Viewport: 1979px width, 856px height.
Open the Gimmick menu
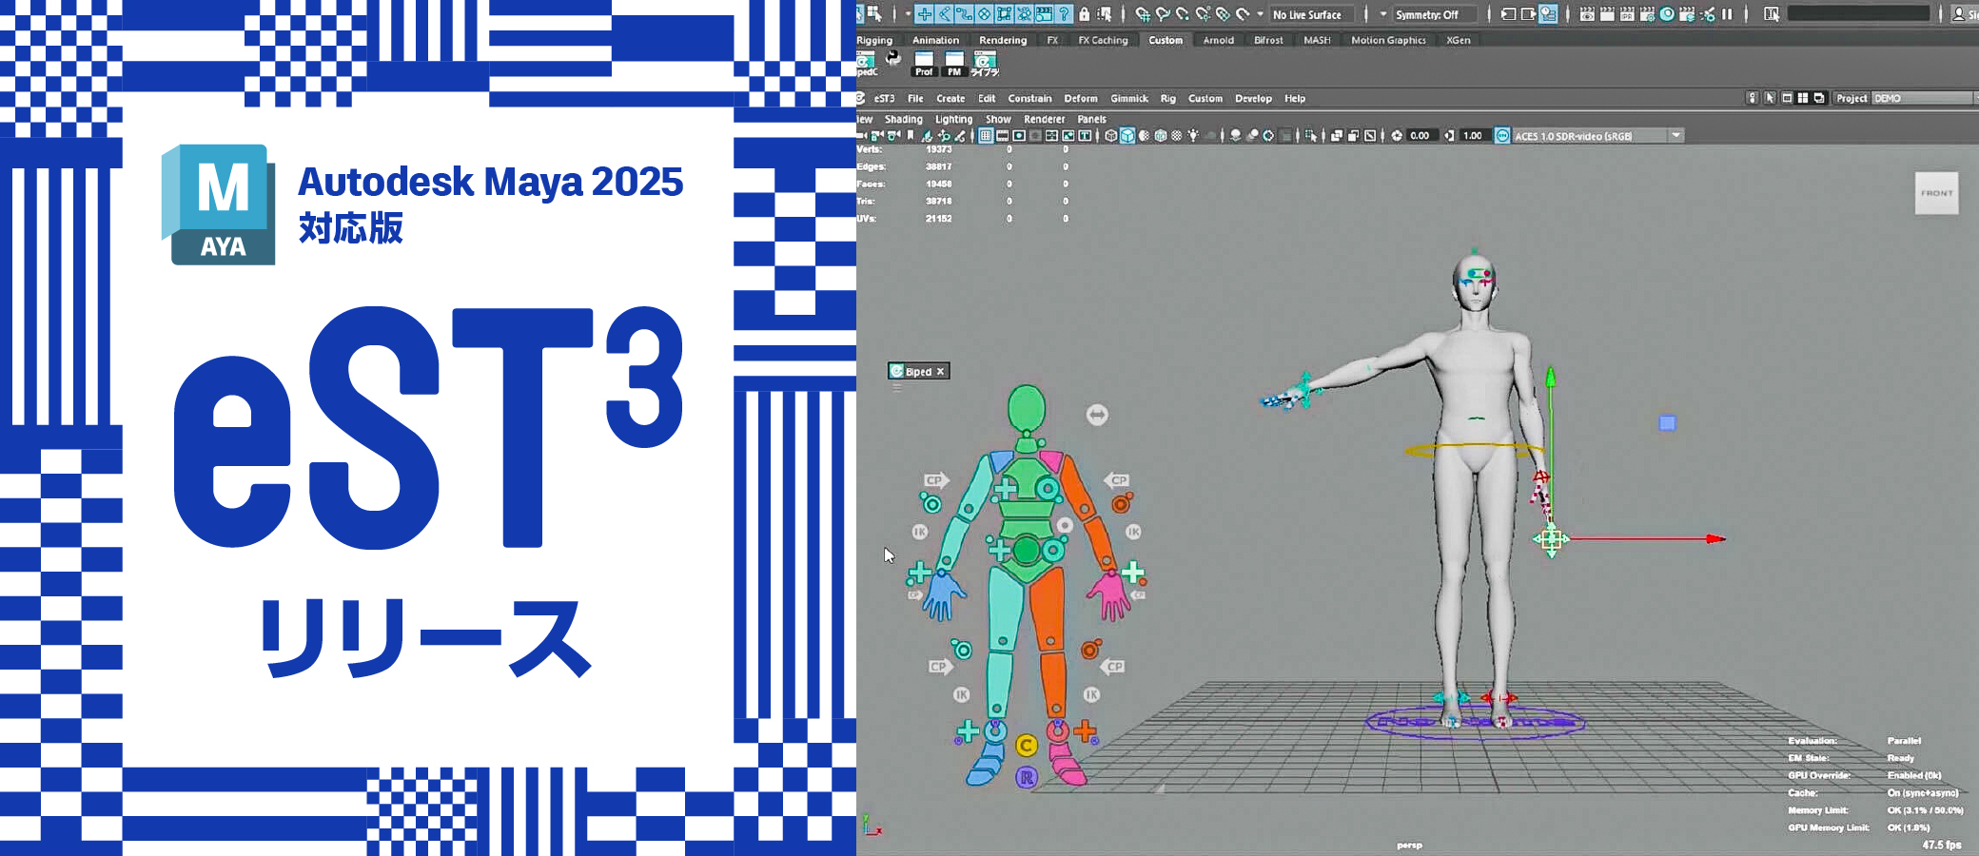pos(1129,99)
